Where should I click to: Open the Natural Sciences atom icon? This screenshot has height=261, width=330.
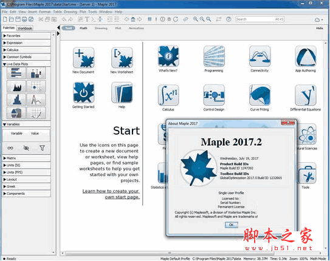[307, 134]
